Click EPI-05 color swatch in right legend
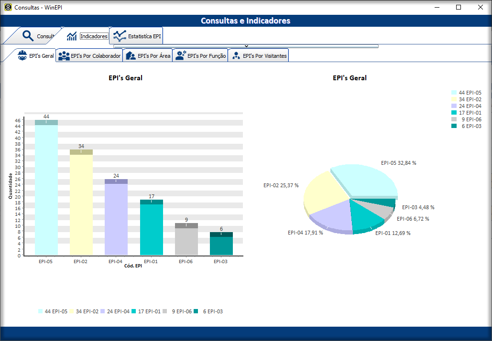 pos(454,93)
